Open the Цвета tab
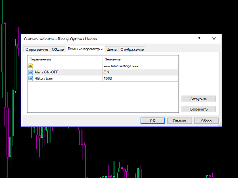Image resolution: width=238 pixels, height=178 pixels. (x=112, y=49)
